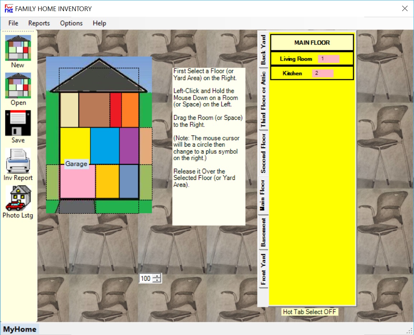Click the FHI application icon in the title bar
The height and width of the screenshot is (335, 414).
(9, 9)
